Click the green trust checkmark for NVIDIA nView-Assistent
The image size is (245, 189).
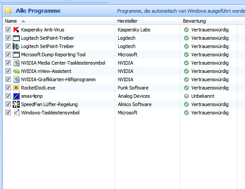pyautogui.click(x=186, y=71)
